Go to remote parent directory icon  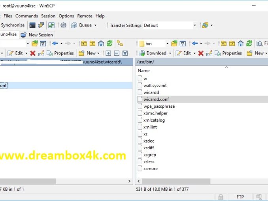pos(224,43)
